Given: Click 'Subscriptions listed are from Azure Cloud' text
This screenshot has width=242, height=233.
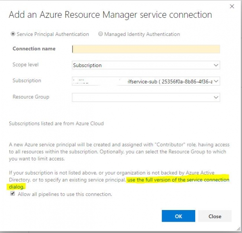Looking at the screenshot, I should point(56,123).
